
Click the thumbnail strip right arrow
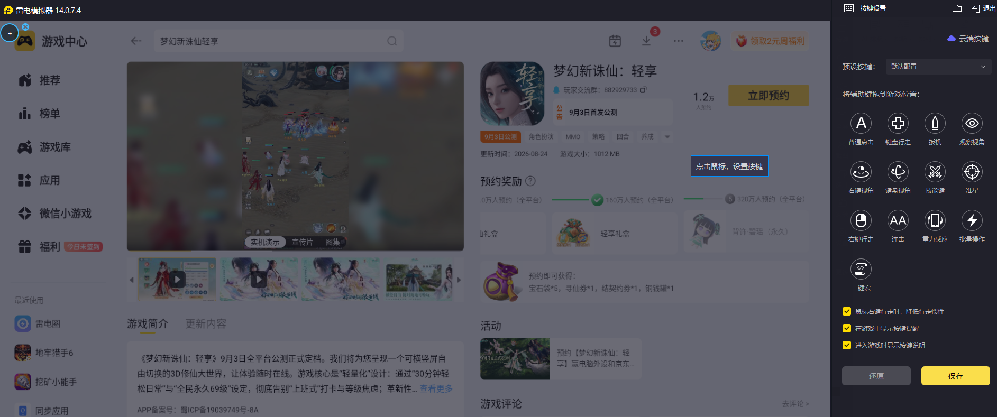(x=459, y=280)
